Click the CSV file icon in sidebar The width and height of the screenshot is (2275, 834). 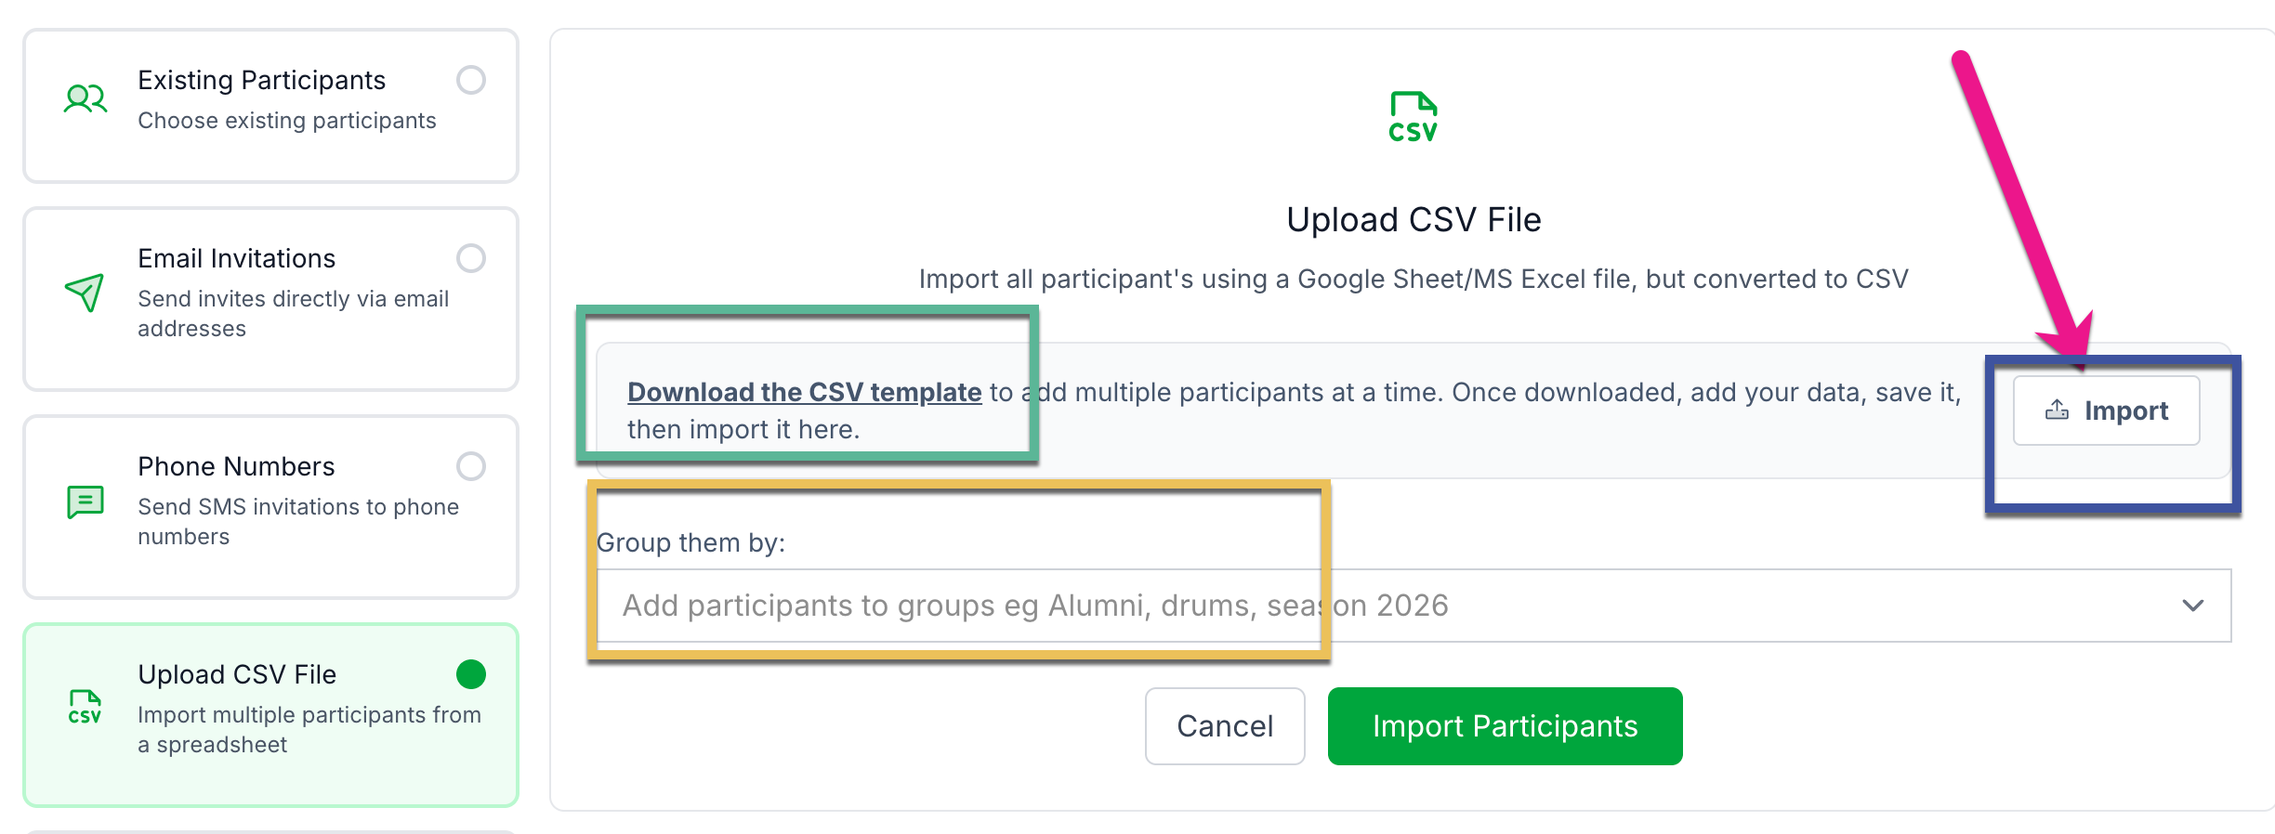point(85,707)
